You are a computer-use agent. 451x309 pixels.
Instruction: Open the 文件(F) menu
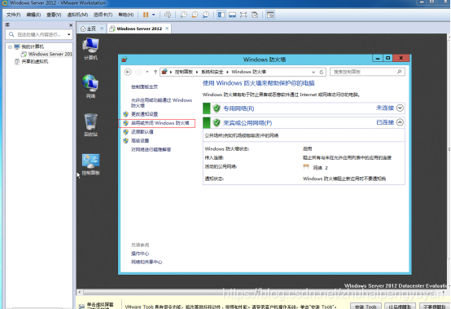pos(13,15)
